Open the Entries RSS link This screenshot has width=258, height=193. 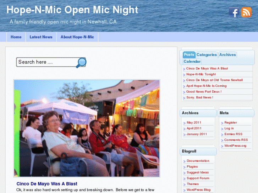point(233,134)
